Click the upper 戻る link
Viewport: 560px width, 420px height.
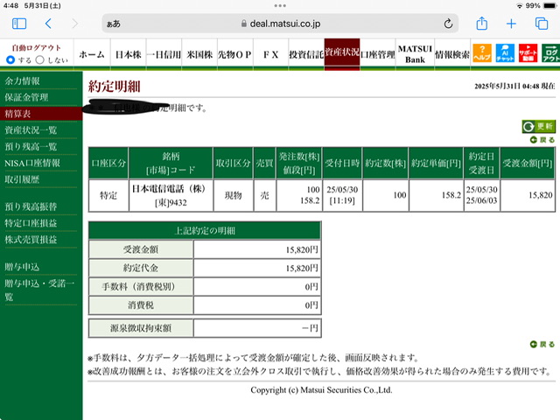coord(542,140)
